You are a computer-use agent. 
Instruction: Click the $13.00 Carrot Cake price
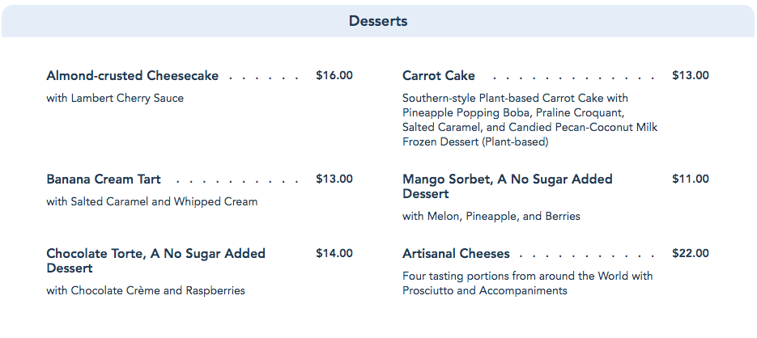coord(691,76)
